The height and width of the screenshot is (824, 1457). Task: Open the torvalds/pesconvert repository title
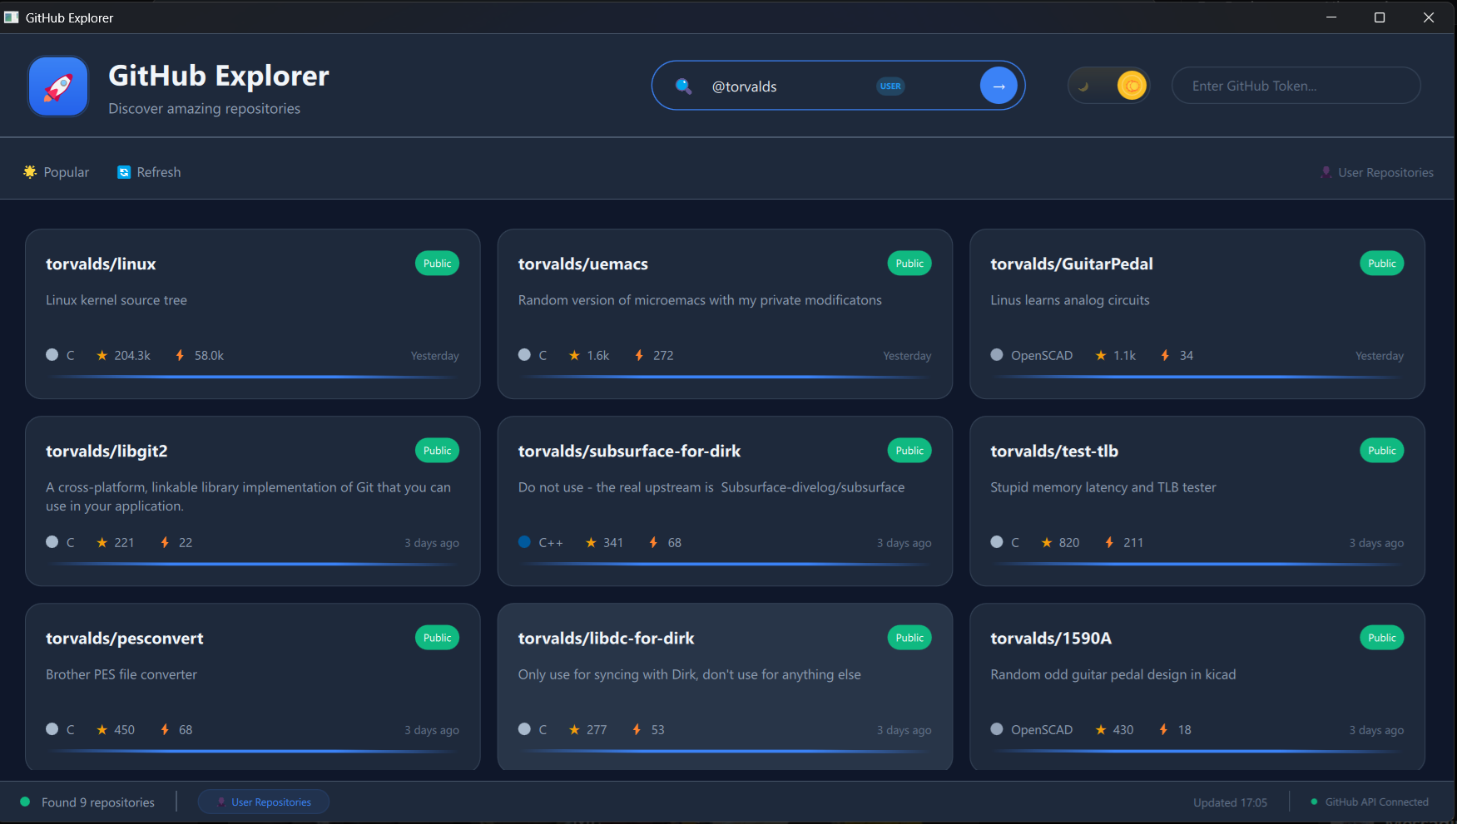click(125, 638)
